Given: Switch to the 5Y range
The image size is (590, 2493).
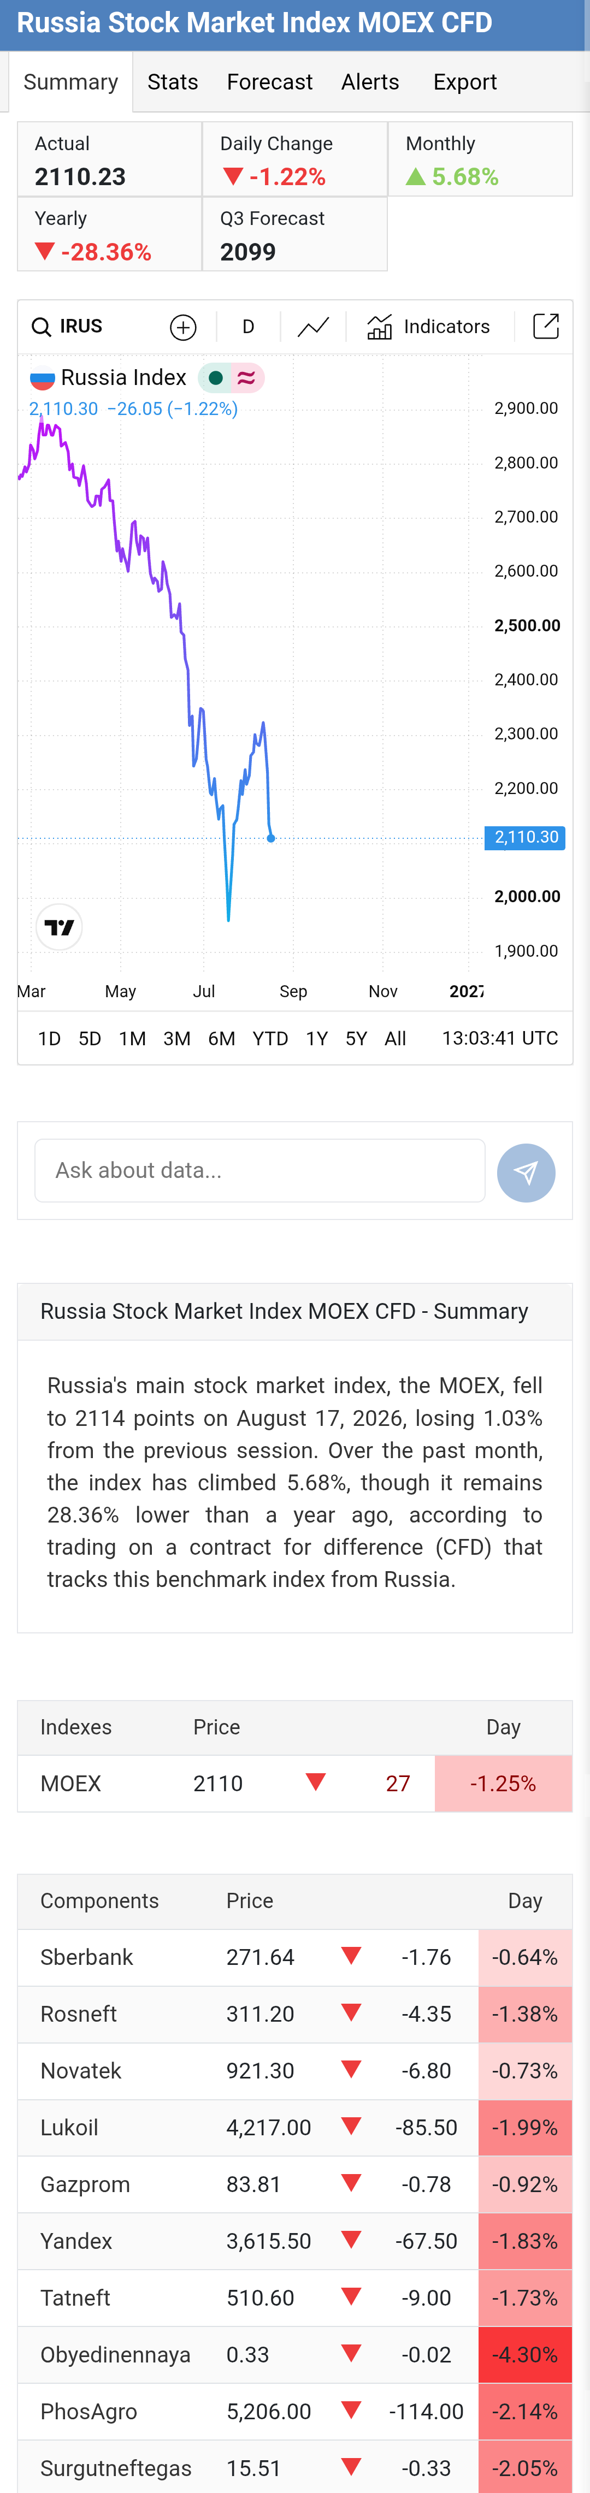Looking at the screenshot, I should tap(357, 1038).
